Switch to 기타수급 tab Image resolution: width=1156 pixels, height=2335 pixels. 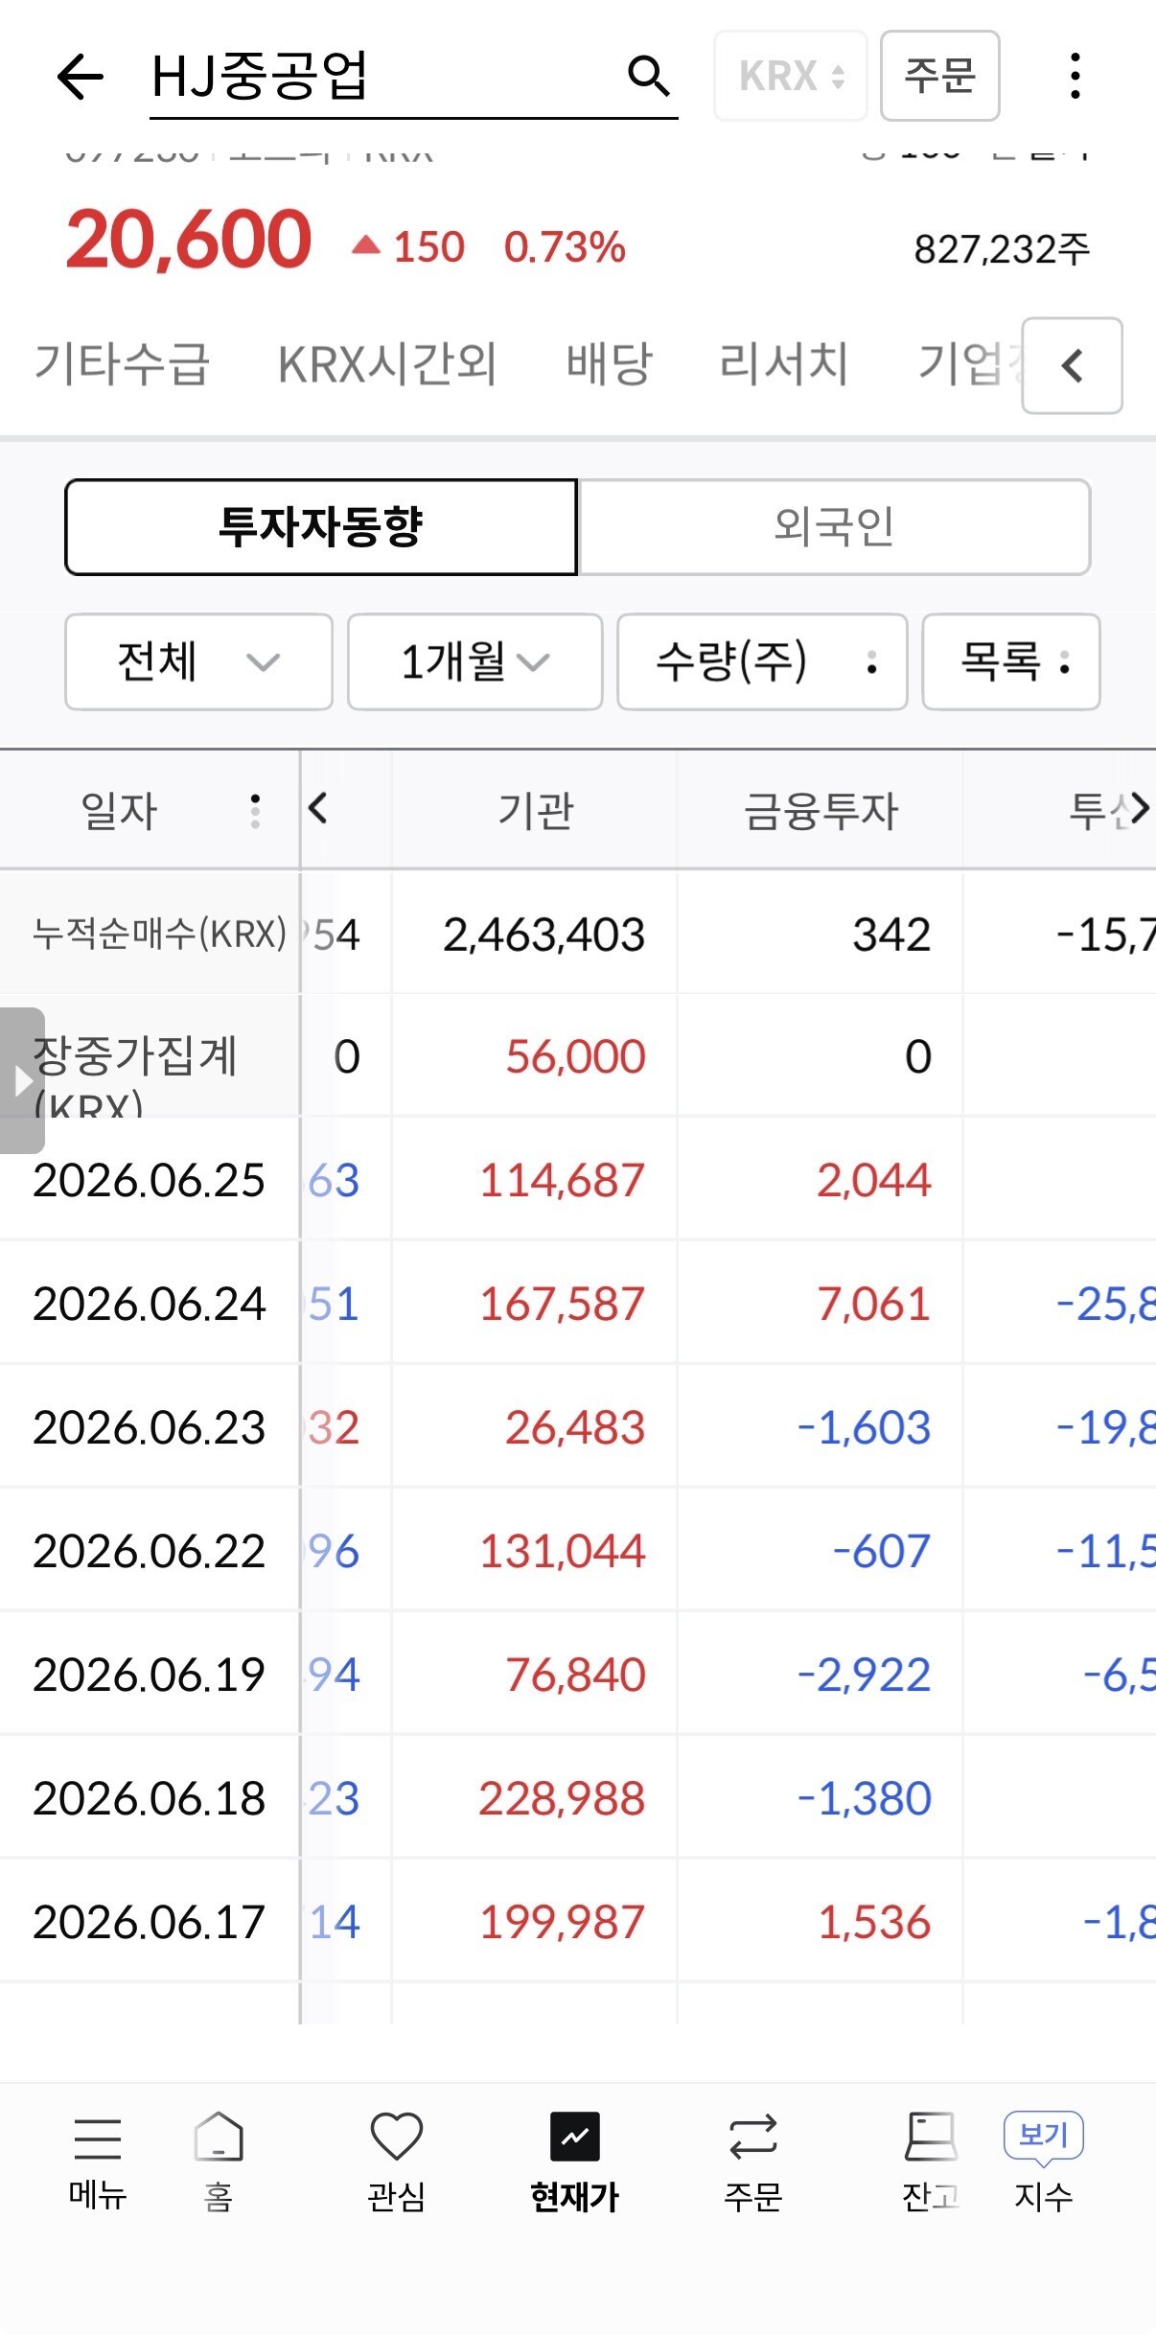[x=122, y=364]
